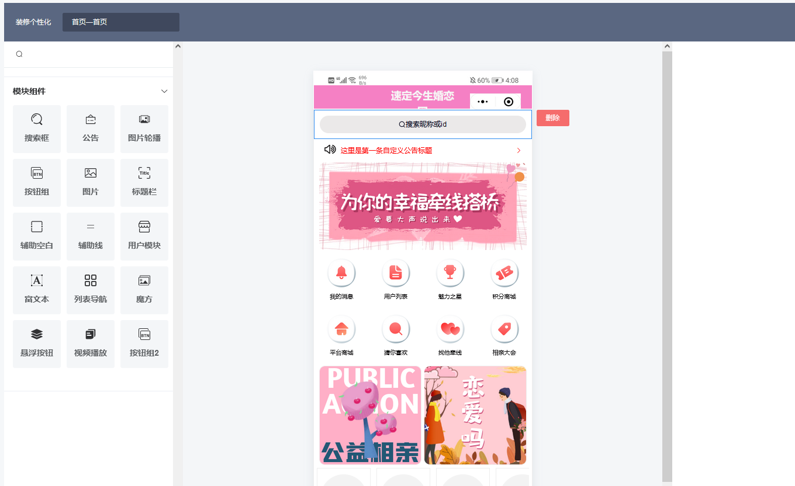Click the 模块组件 section heading

click(29, 91)
